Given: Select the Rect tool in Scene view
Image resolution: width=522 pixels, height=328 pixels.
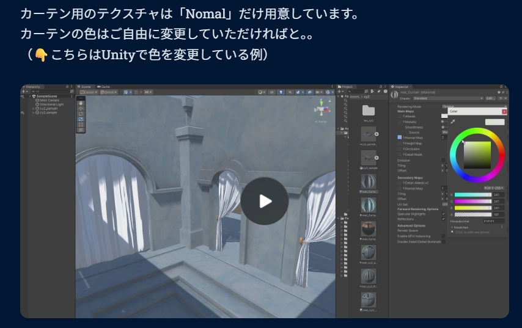Looking at the screenshot, I should tap(81, 125).
